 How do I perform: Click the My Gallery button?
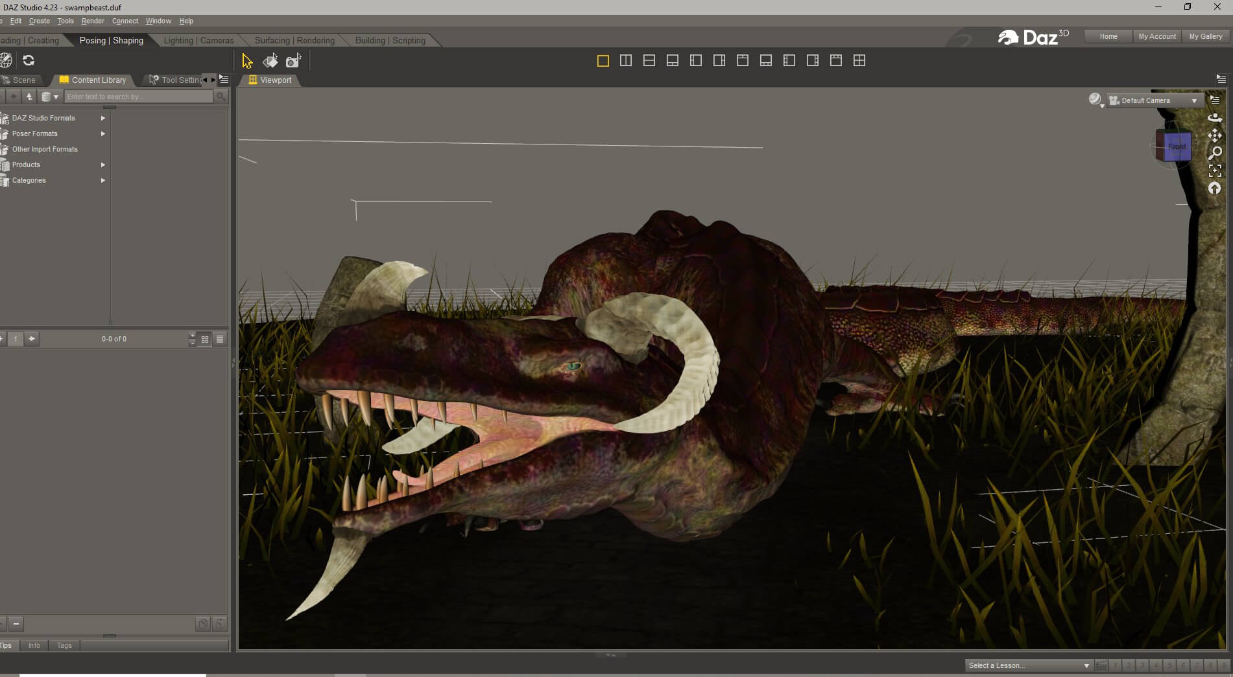[x=1206, y=36]
